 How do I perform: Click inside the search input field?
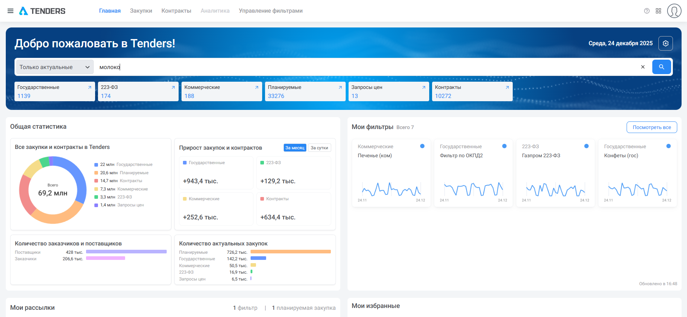(362, 67)
